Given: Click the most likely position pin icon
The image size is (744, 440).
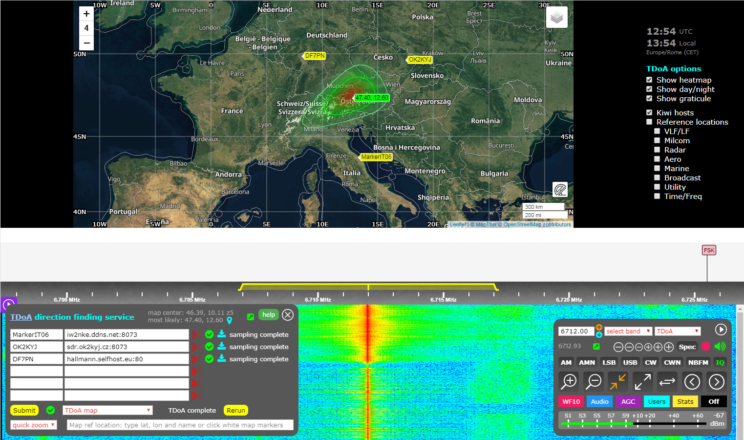Looking at the screenshot, I should click(229, 321).
